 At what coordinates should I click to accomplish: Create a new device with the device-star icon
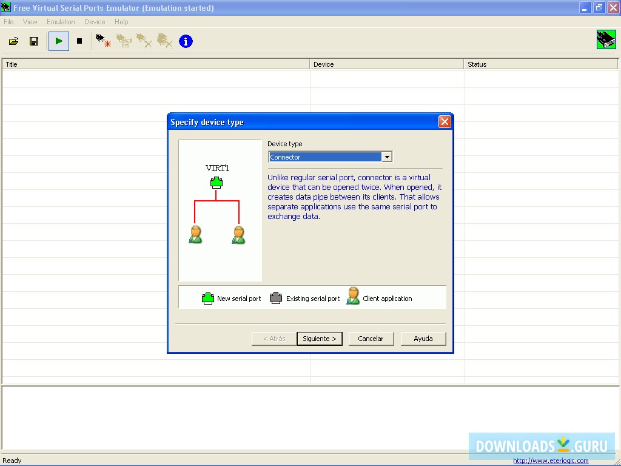click(102, 41)
